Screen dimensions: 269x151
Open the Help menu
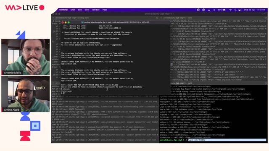click(105, 10)
